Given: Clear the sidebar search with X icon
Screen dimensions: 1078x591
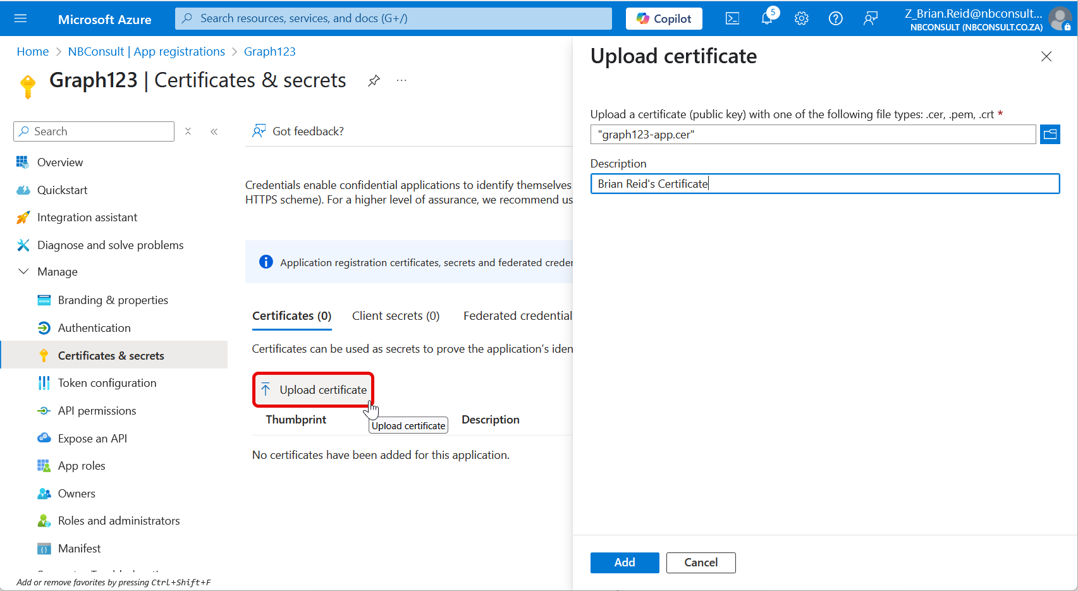Looking at the screenshot, I should pos(188,131).
